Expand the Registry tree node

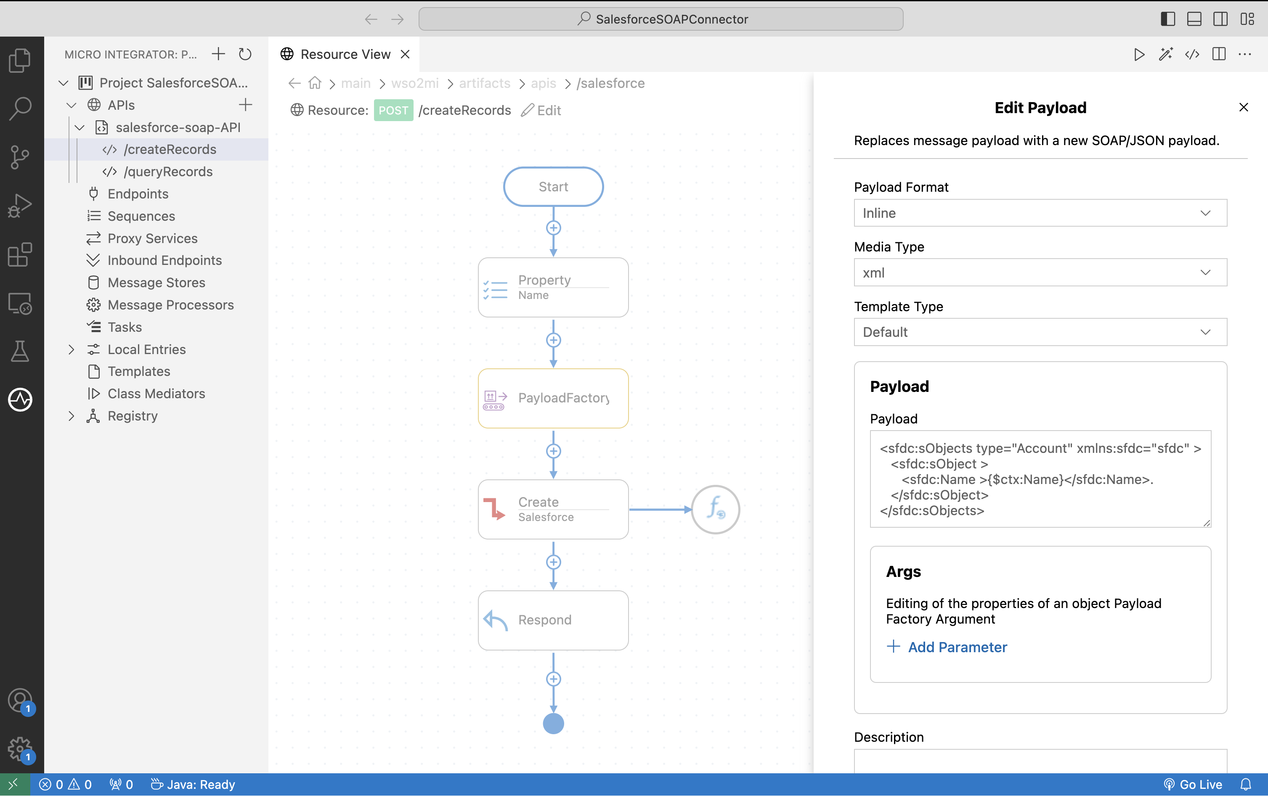click(x=72, y=416)
